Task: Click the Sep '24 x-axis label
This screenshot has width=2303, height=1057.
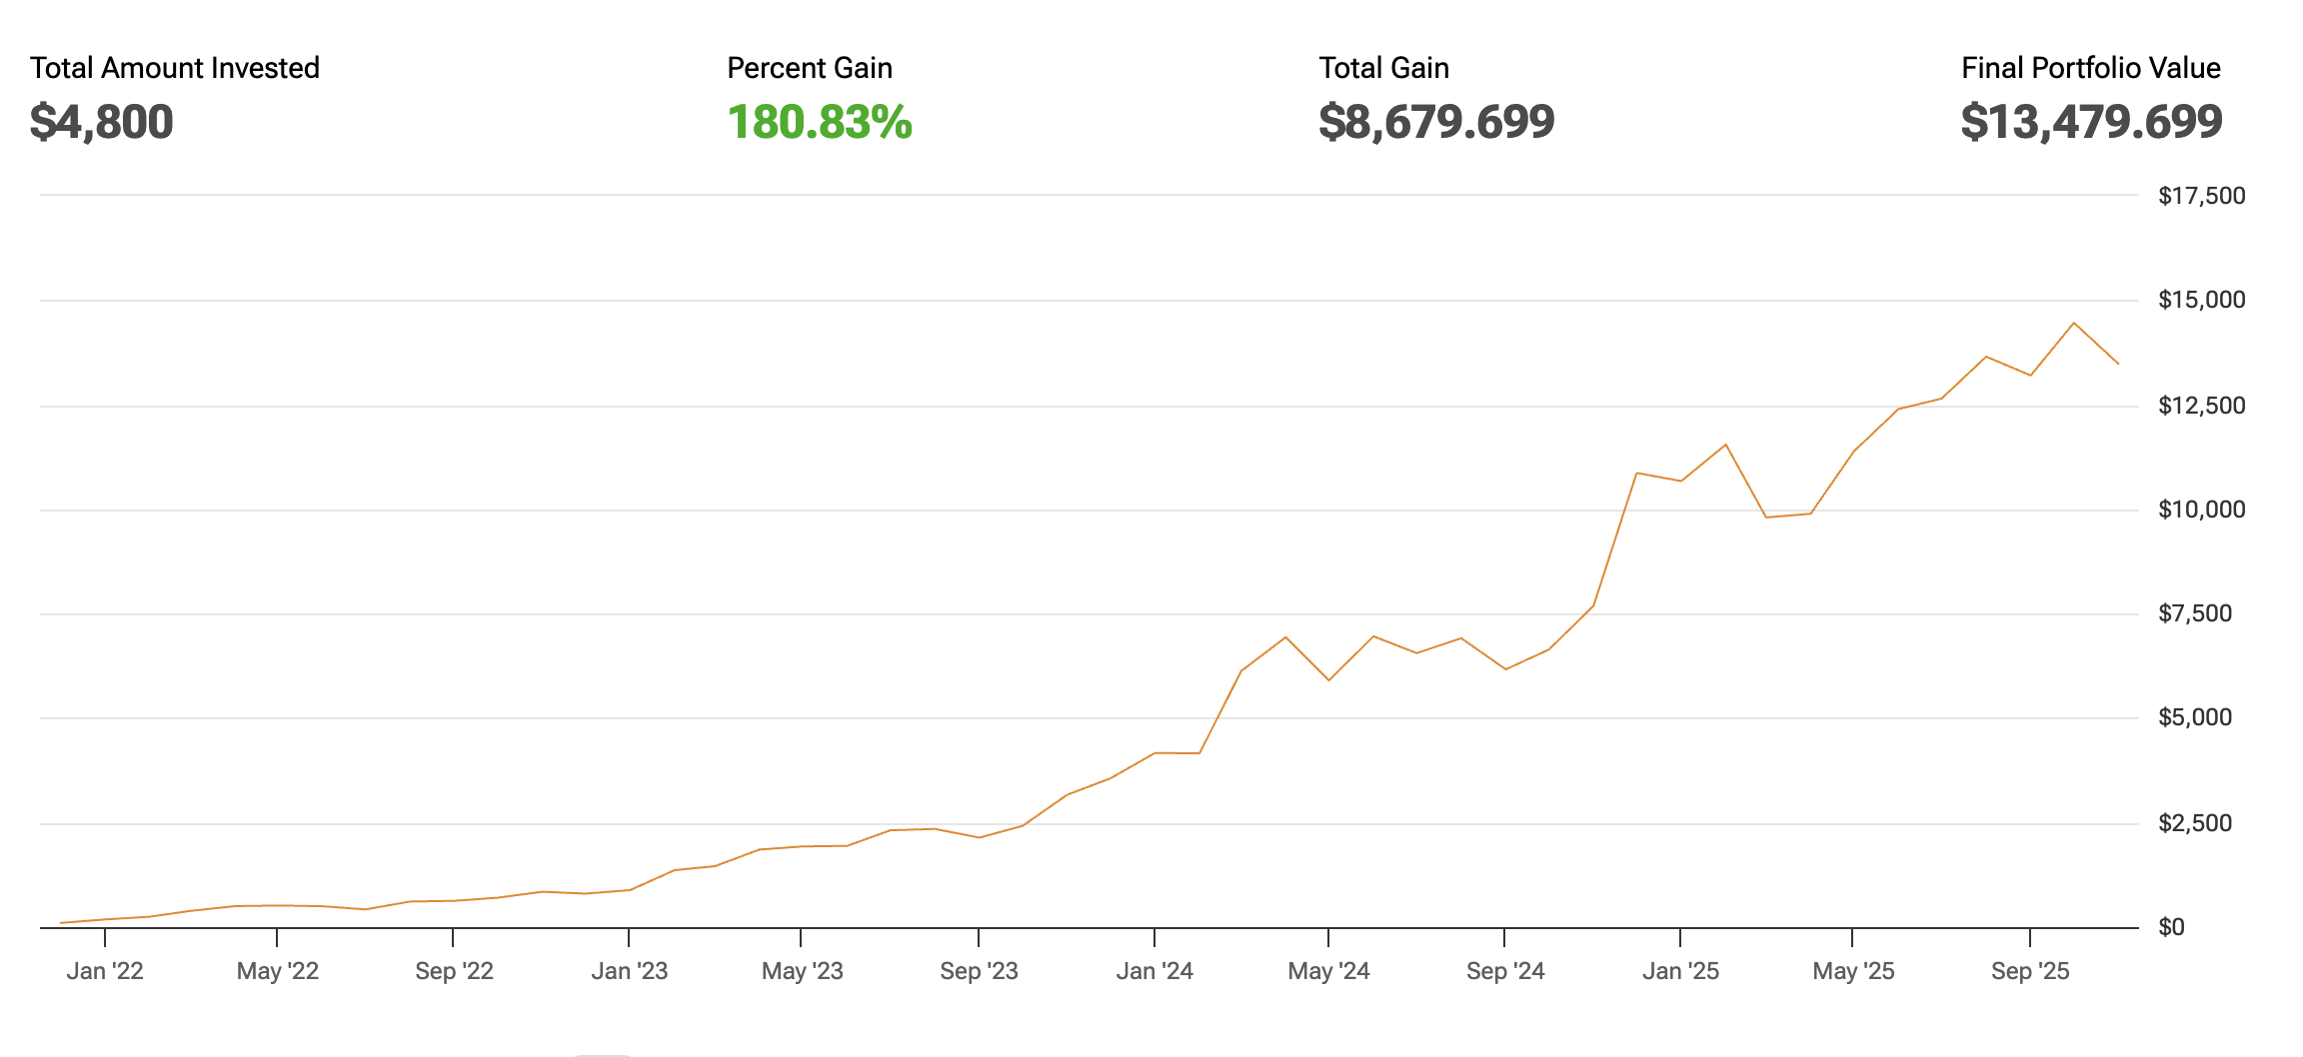Action: point(1505,971)
